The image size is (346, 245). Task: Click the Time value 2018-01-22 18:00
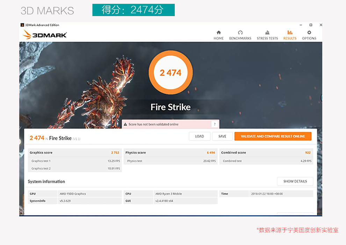[x=267, y=194]
